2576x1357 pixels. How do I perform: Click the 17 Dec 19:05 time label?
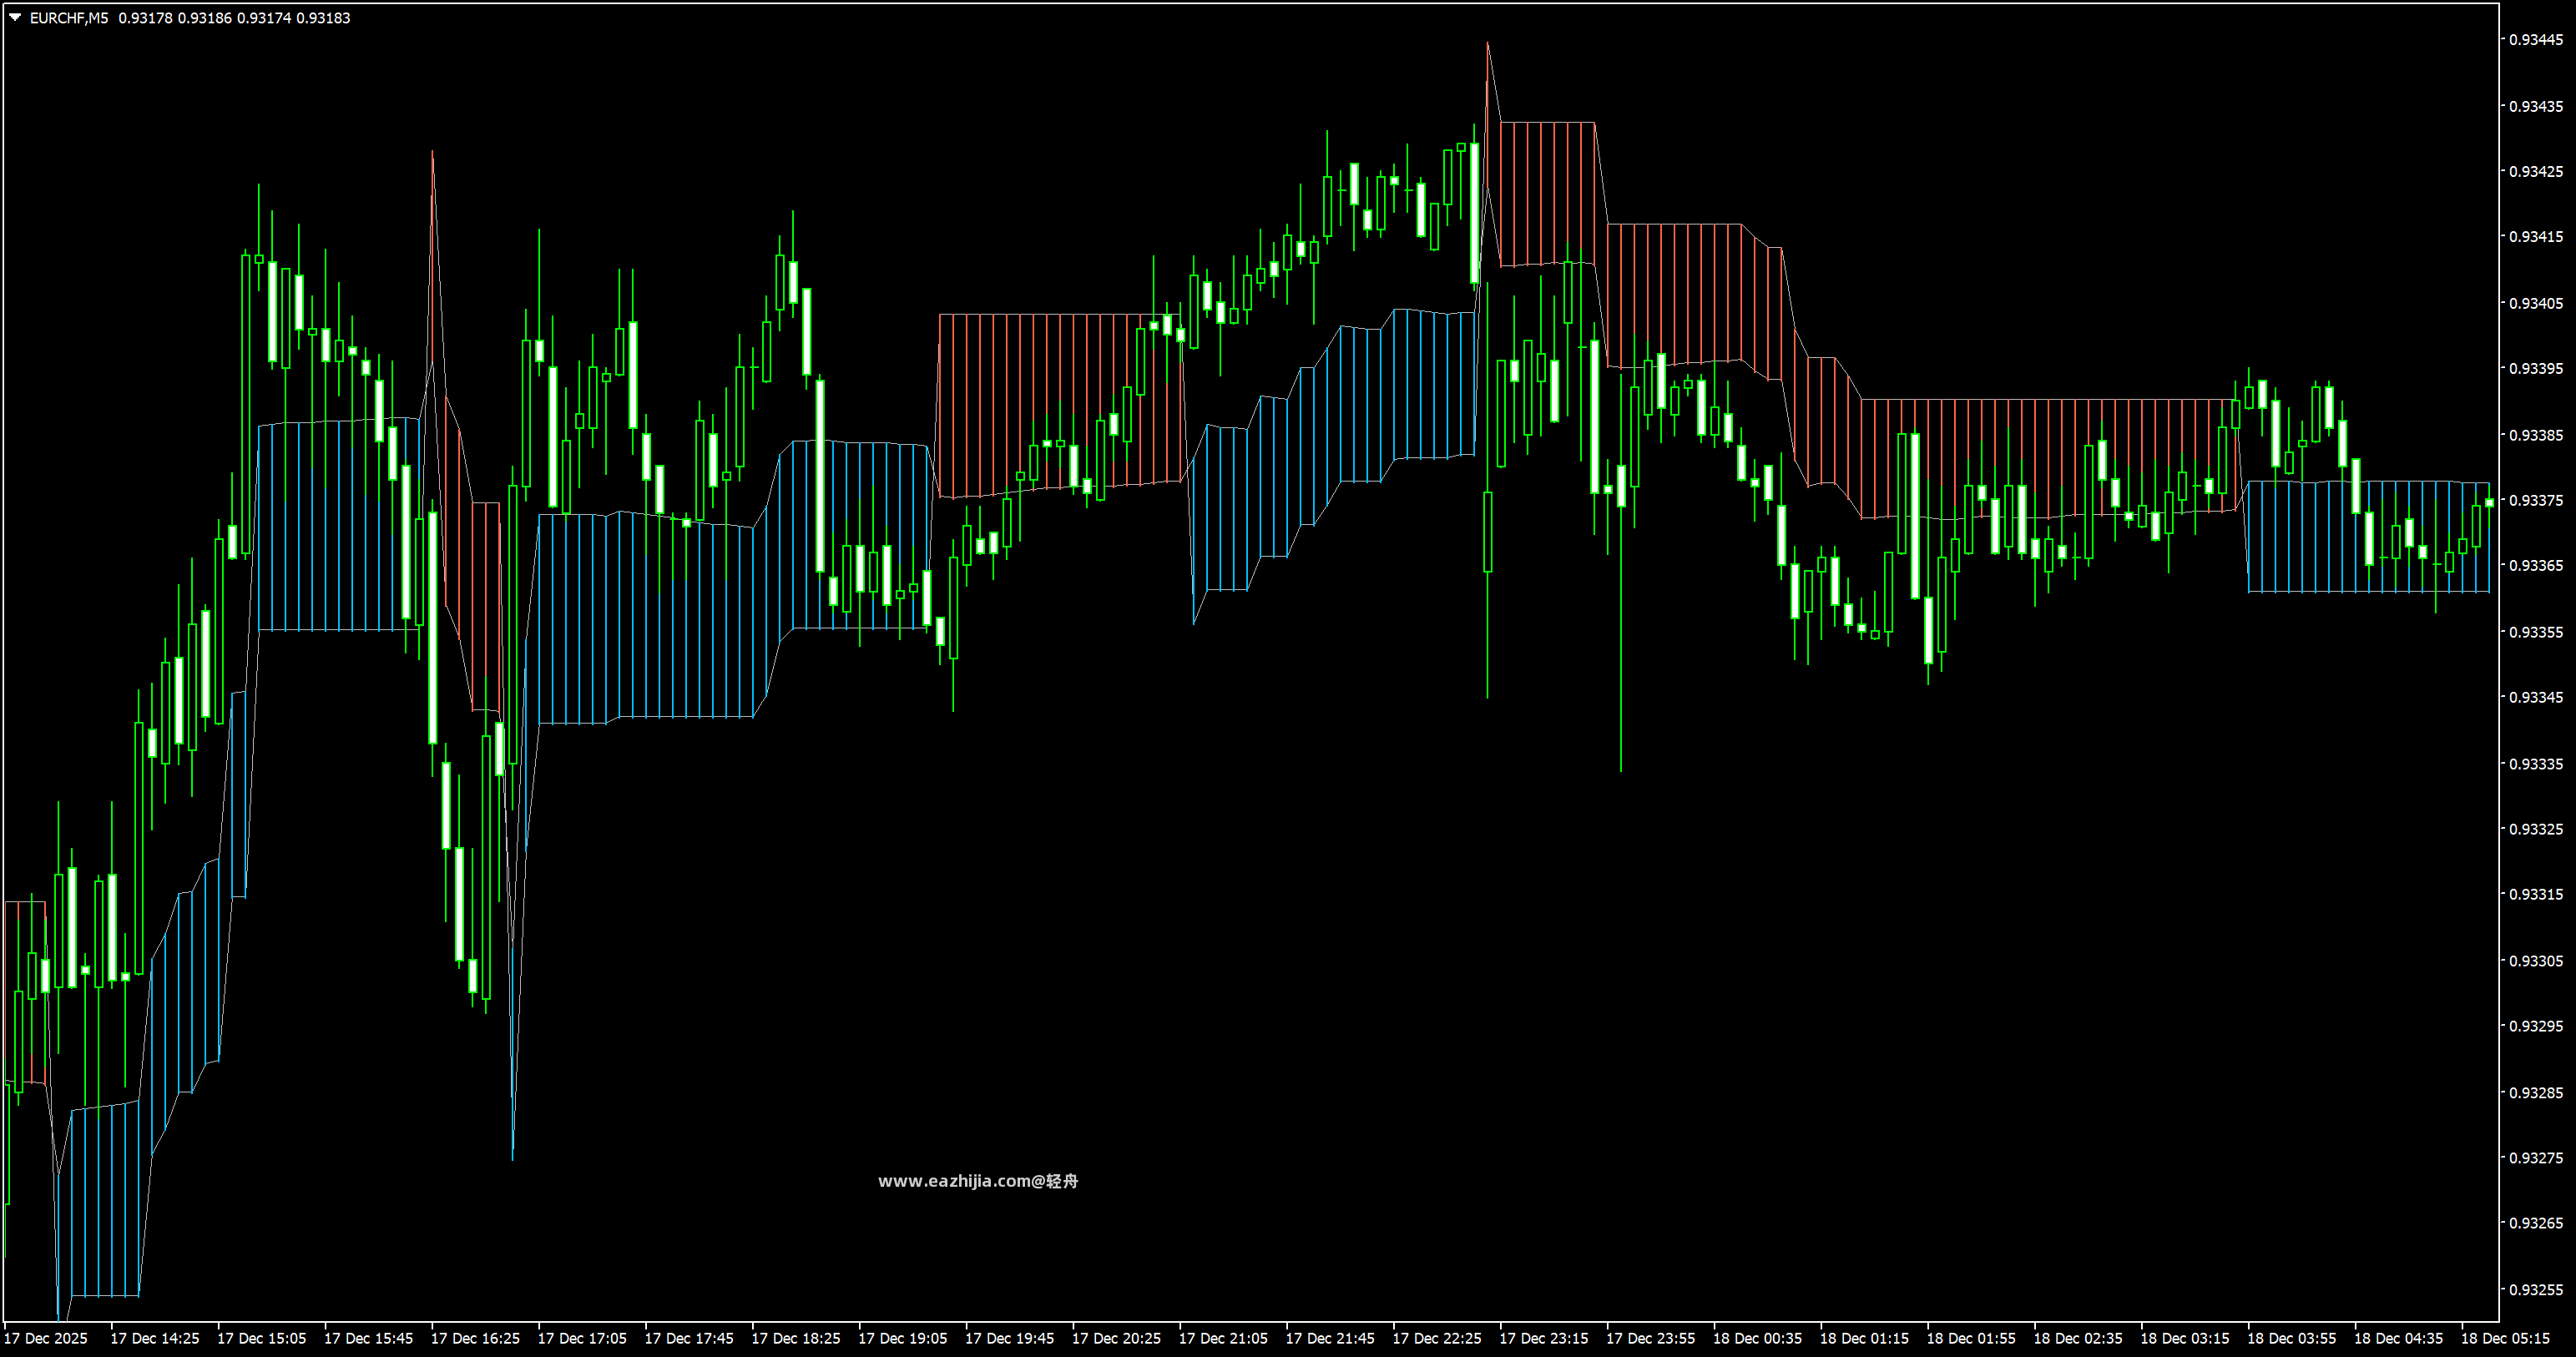(903, 1338)
